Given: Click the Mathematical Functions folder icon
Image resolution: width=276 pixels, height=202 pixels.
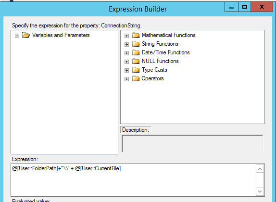Looking at the screenshot, I should coord(136,35).
